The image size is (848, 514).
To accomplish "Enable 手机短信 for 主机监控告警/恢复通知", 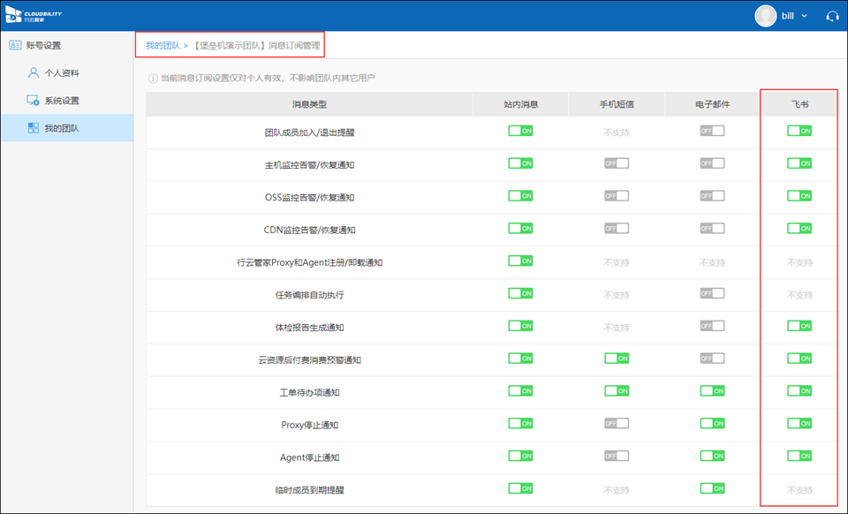I will coord(617,163).
